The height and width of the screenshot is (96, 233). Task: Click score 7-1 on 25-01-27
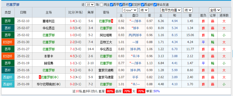[72, 49]
